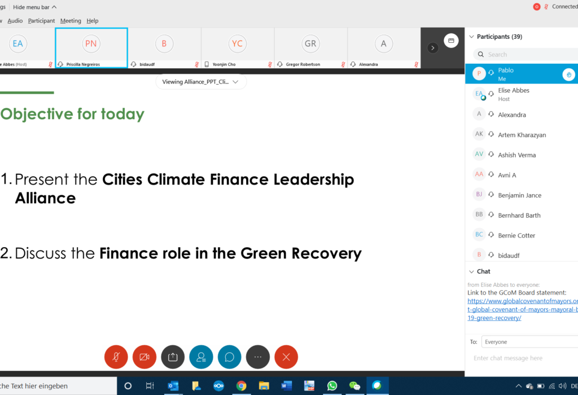Open the Share content tool
The height and width of the screenshot is (395, 578).
pyautogui.click(x=173, y=357)
